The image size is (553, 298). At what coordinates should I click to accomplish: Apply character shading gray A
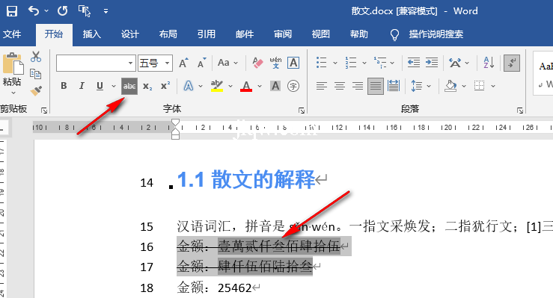coord(275,86)
